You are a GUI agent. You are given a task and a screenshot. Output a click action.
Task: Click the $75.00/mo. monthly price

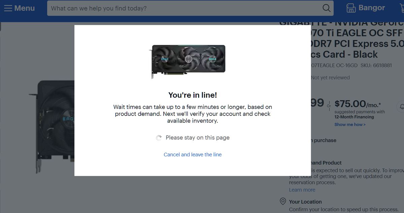pyautogui.click(x=358, y=104)
